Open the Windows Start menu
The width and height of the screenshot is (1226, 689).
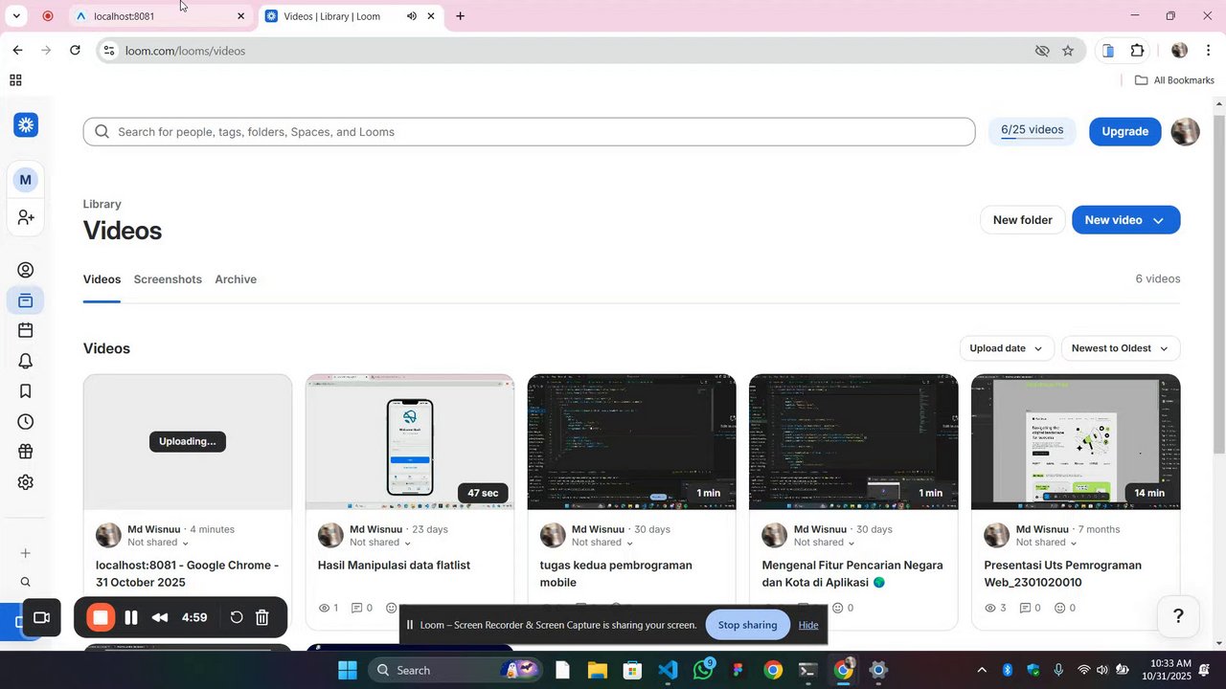[347, 670]
